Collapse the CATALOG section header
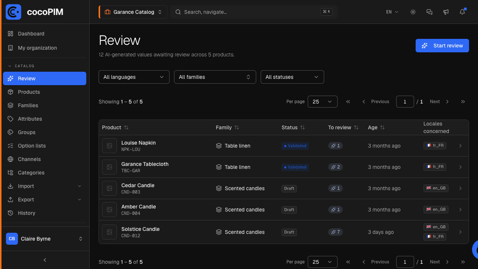478x269 pixels. (x=21, y=66)
